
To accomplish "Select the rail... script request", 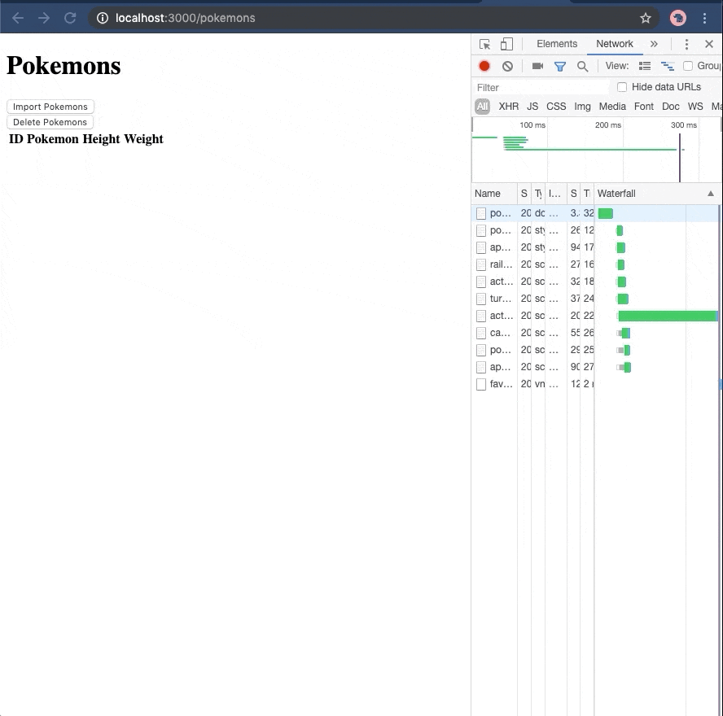I will [595, 264].
